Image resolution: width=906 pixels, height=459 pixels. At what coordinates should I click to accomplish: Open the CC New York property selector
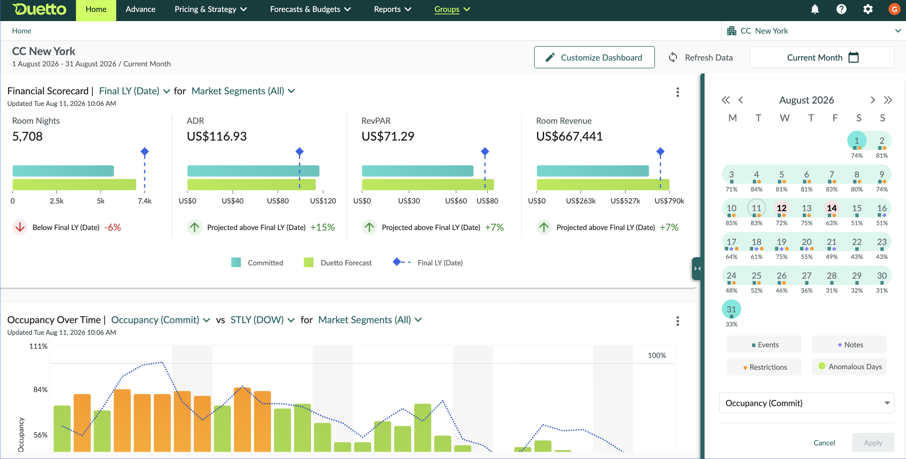814,31
